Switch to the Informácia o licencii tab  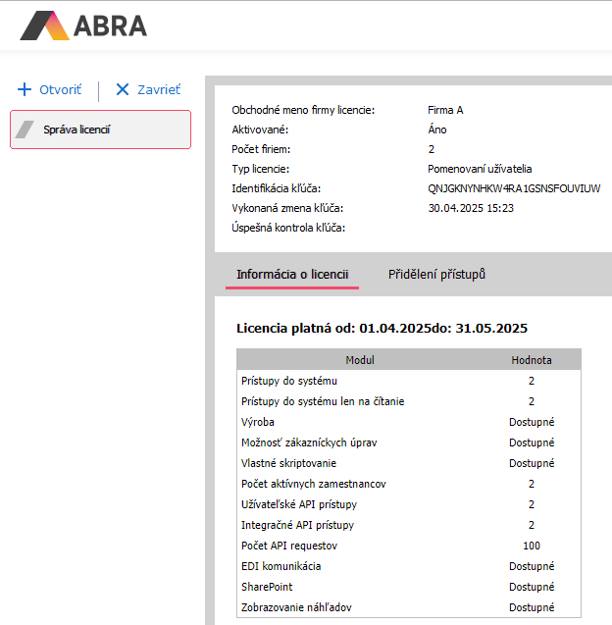click(x=291, y=275)
